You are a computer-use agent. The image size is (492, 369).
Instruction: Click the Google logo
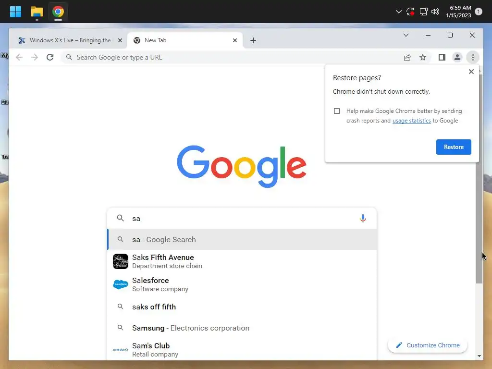pos(242,166)
